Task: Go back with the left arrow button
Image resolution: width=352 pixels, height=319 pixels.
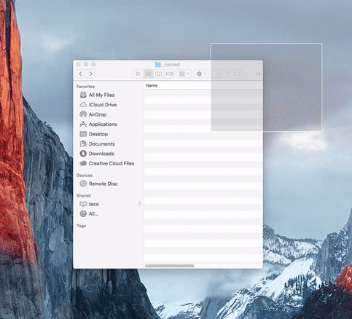Action: 81,74
